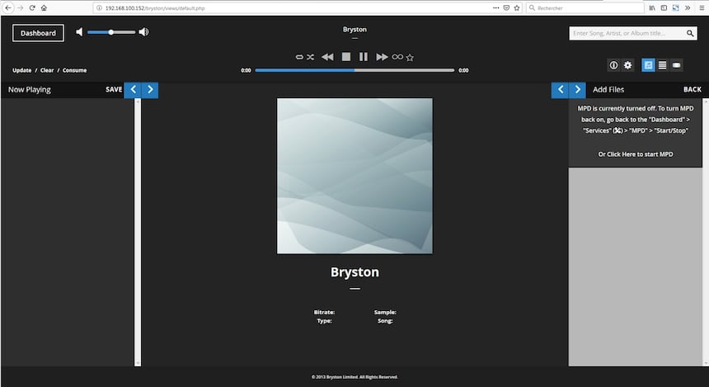Skip back with the rewind button

tap(327, 57)
